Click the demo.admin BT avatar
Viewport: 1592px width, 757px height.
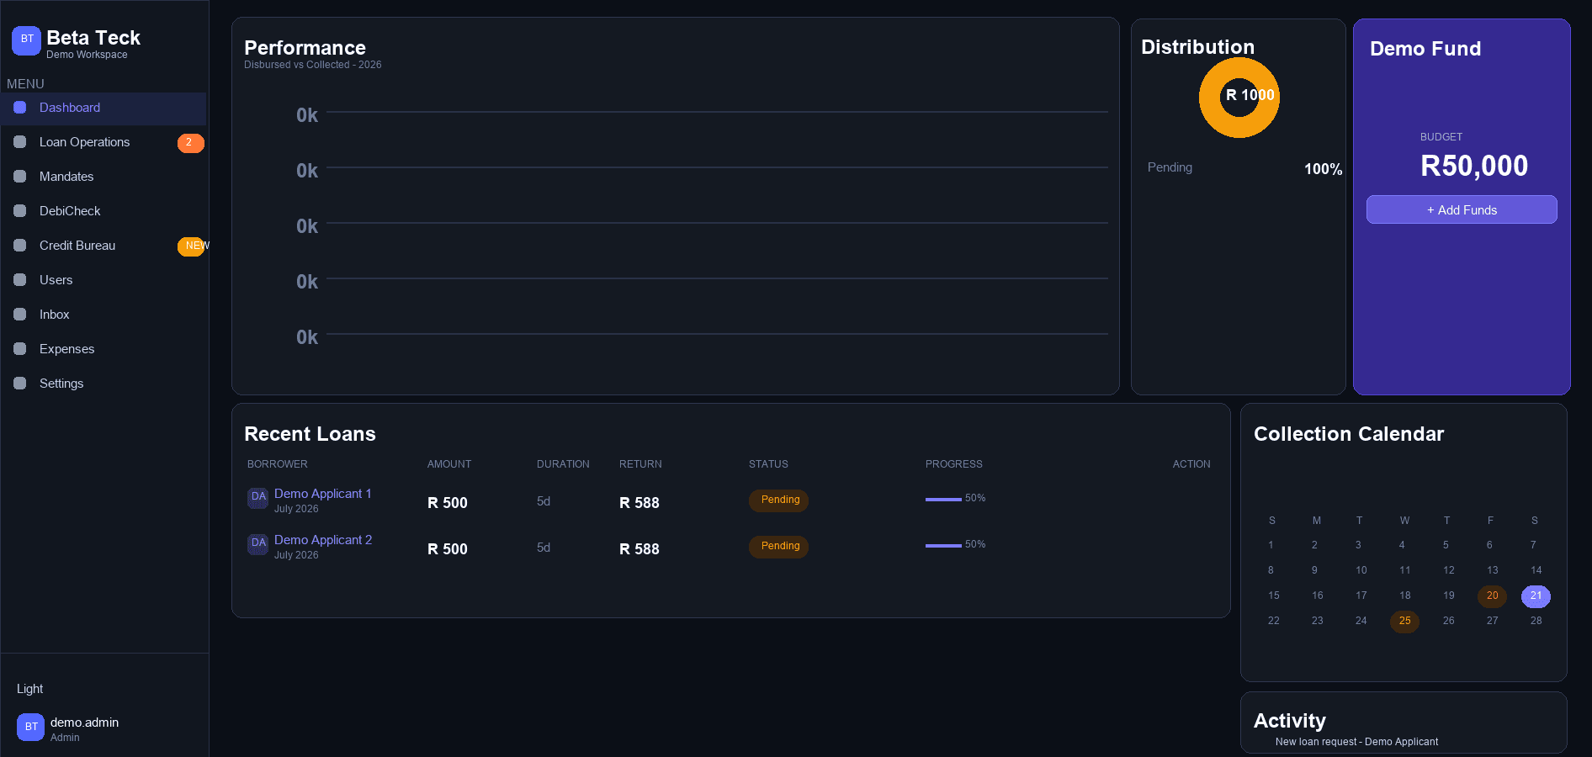(30, 727)
